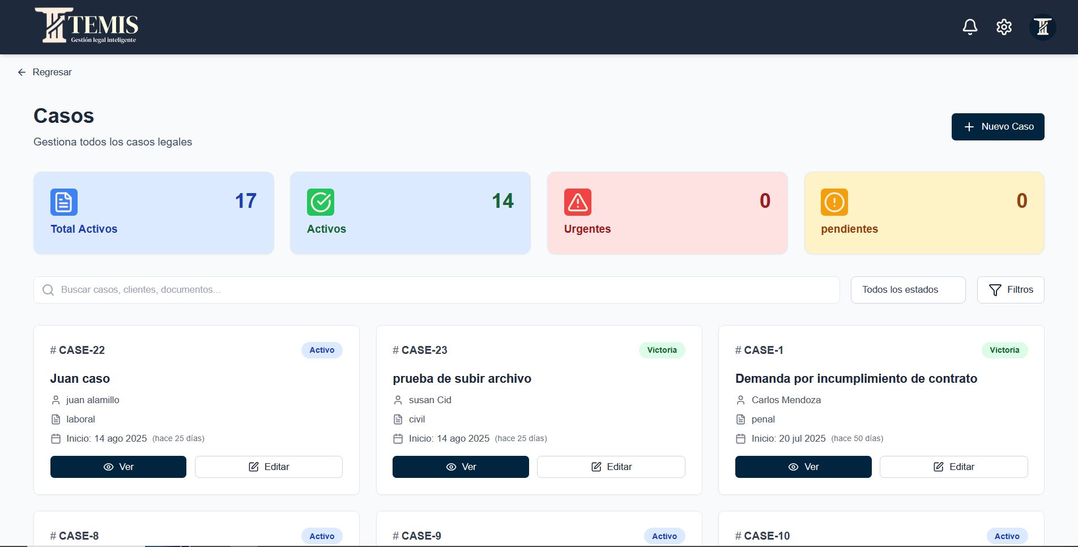Screen dimensions: 1078x547
Task: Click the orange alert icon on pendientes card
Action: pyautogui.click(x=833, y=202)
